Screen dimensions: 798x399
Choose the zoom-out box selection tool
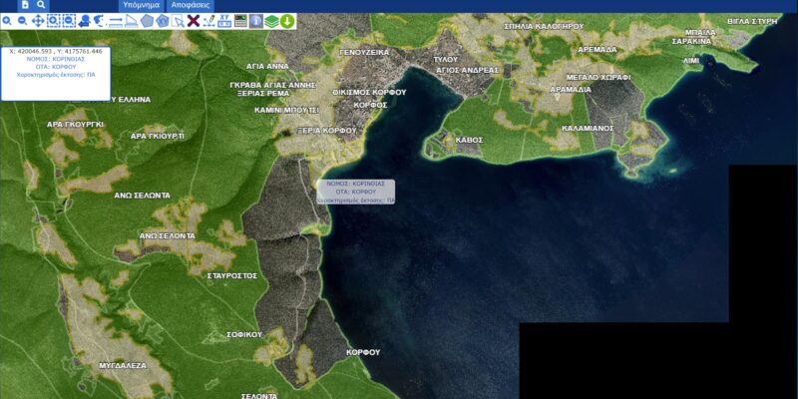point(69,20)
